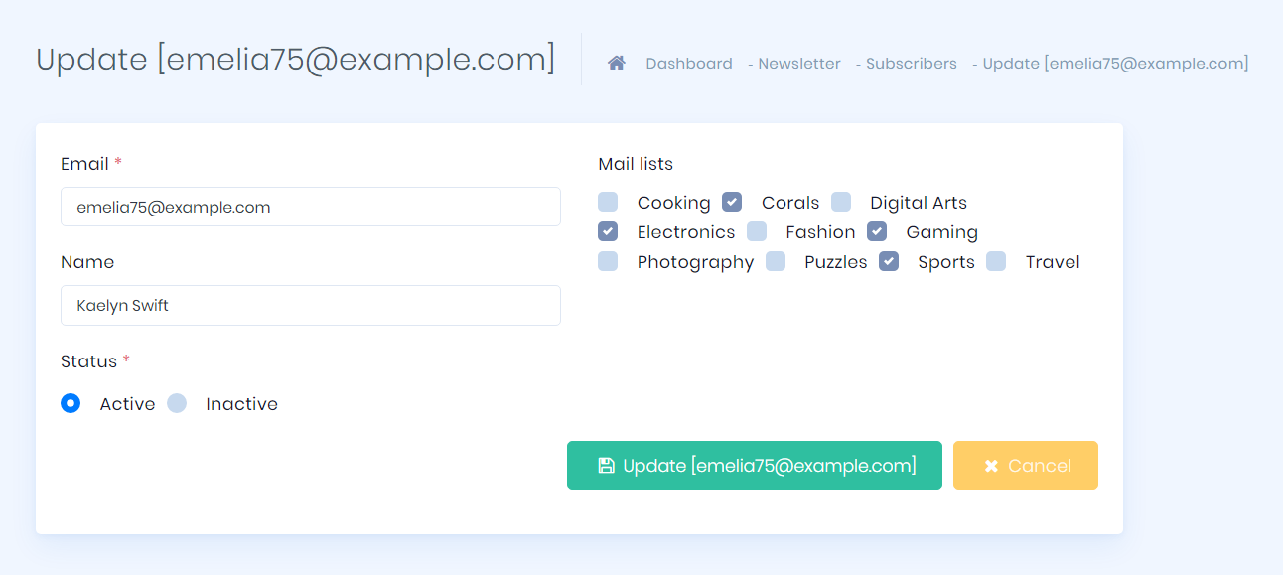Uncheck the Corals mail list

coord(732,202)
